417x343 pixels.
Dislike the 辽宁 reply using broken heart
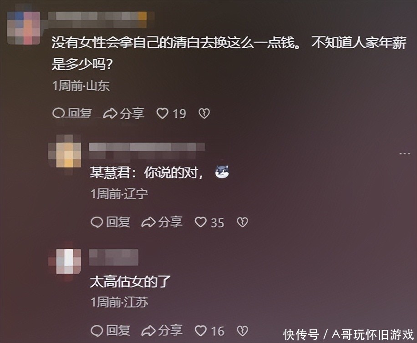point(242,222)
